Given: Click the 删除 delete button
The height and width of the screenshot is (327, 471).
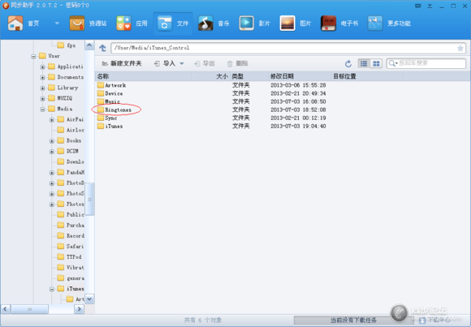Looking at the screenshot, I should coord(238,63).
